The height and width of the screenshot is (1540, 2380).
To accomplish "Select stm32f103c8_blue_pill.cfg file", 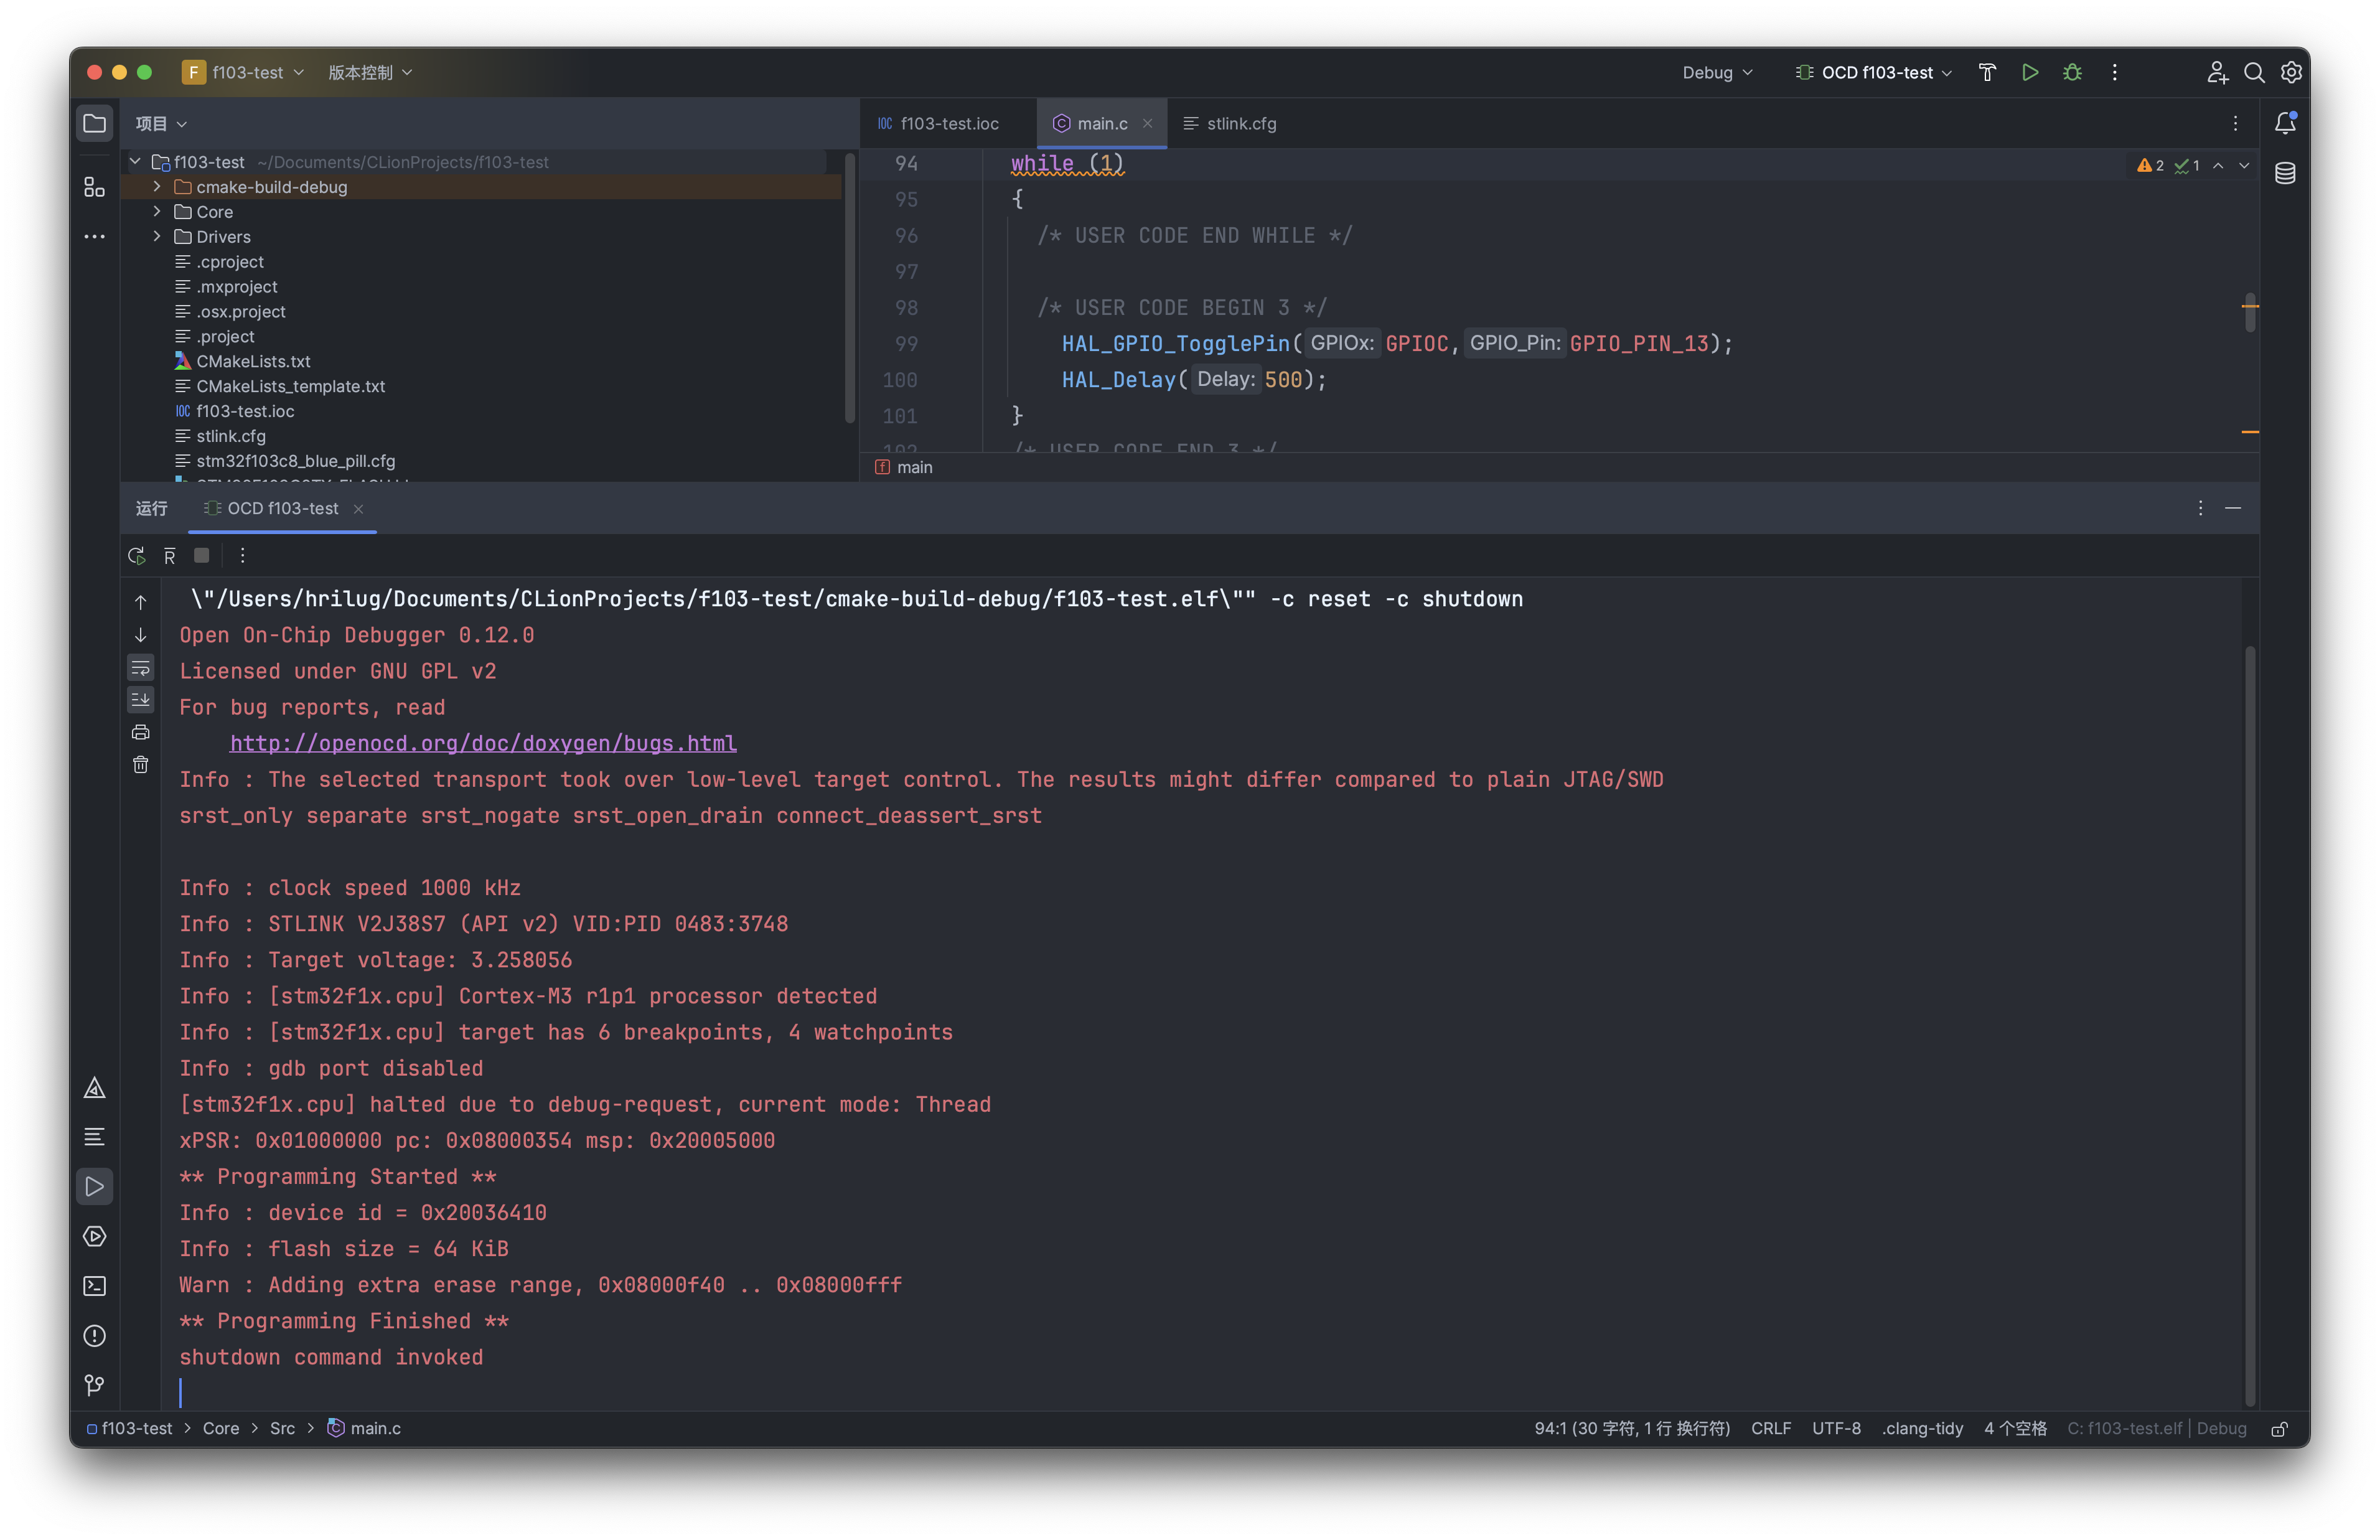I will tap(295, 461).
